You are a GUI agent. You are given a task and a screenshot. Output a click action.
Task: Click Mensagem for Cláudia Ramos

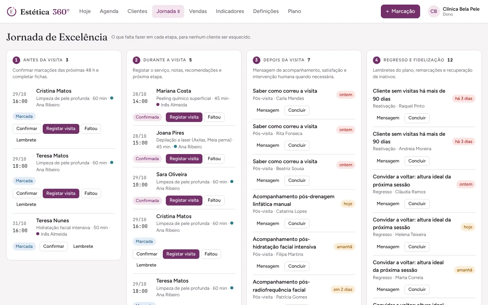(x=388, y=204)
